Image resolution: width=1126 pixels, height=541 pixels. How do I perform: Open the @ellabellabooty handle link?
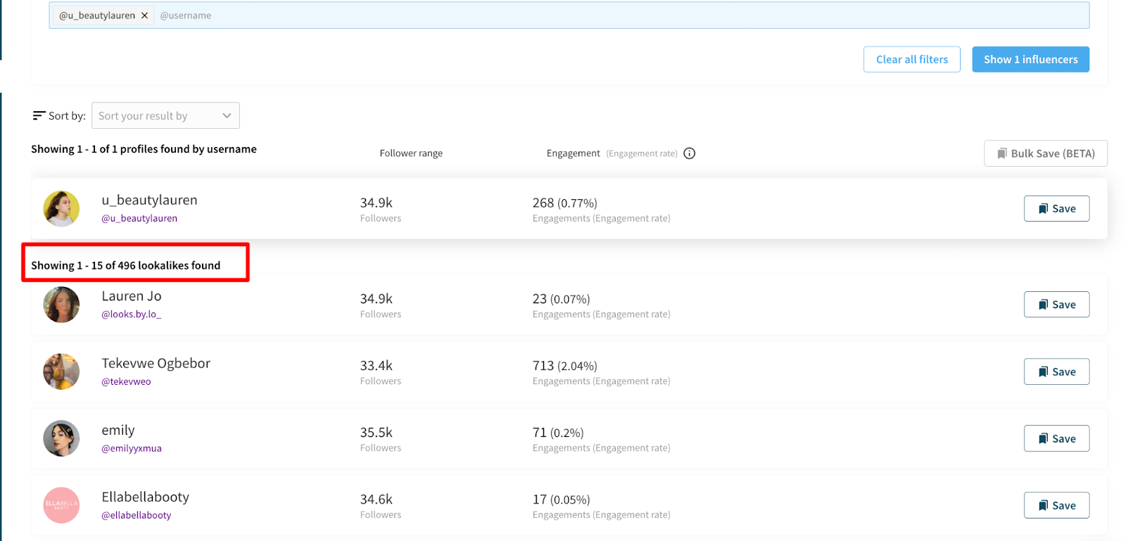(137, 515)
